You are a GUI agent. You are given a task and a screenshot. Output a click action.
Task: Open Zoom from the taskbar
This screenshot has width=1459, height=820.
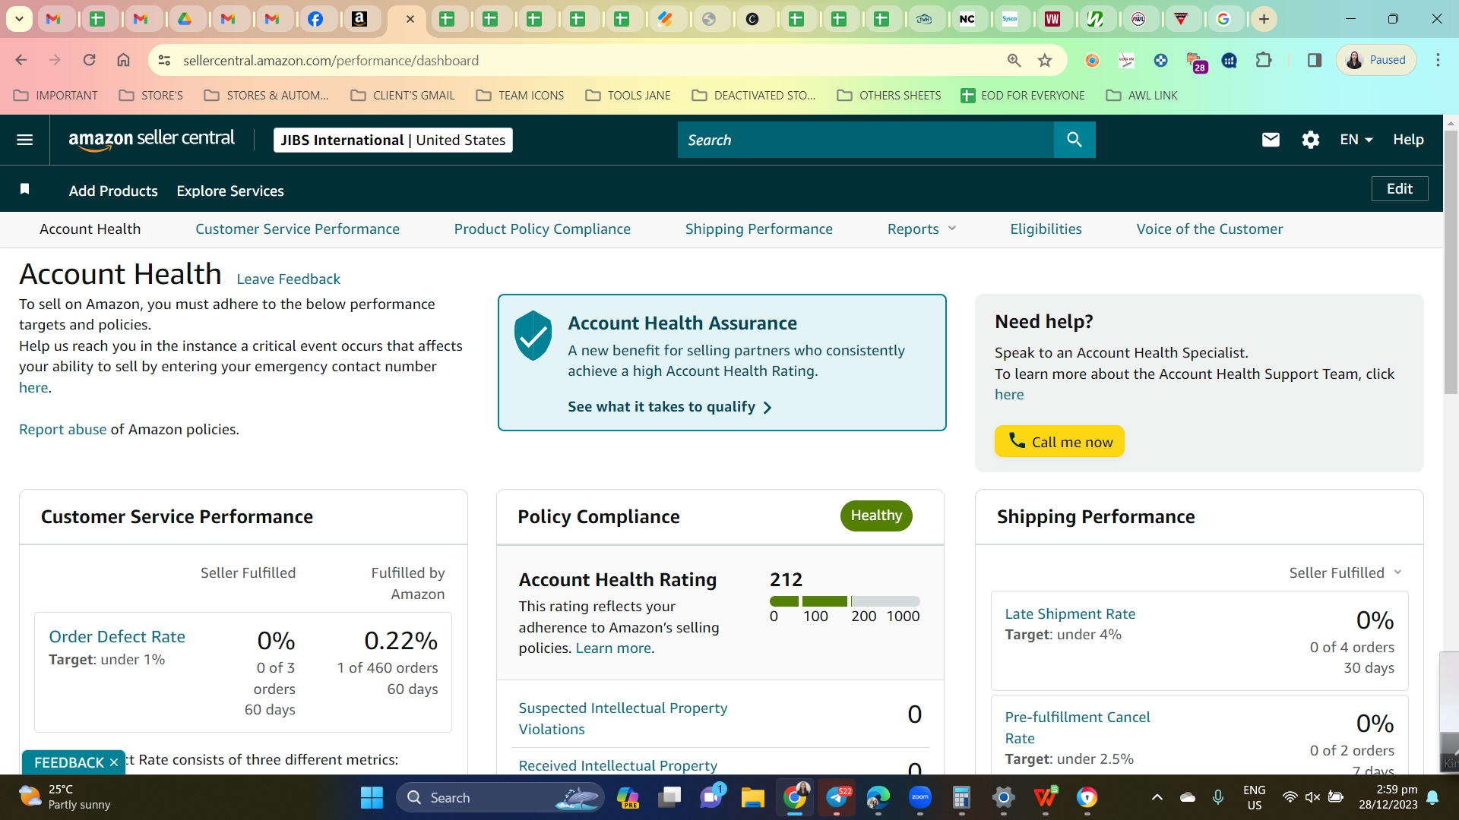click(920, 797)
